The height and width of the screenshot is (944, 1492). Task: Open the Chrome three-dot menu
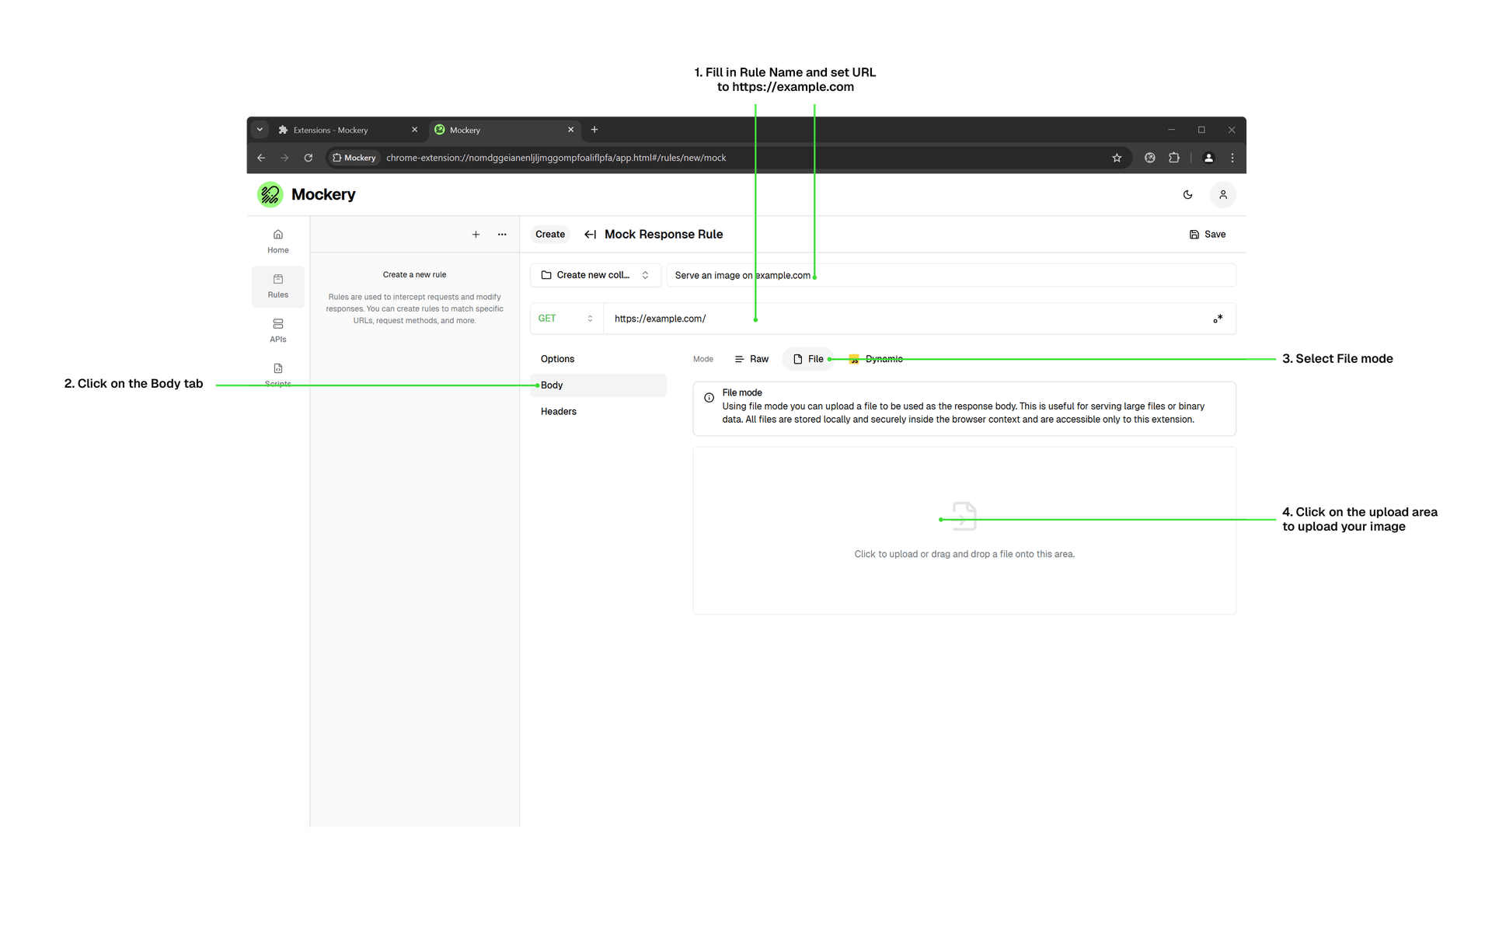tap(1232, 158)
